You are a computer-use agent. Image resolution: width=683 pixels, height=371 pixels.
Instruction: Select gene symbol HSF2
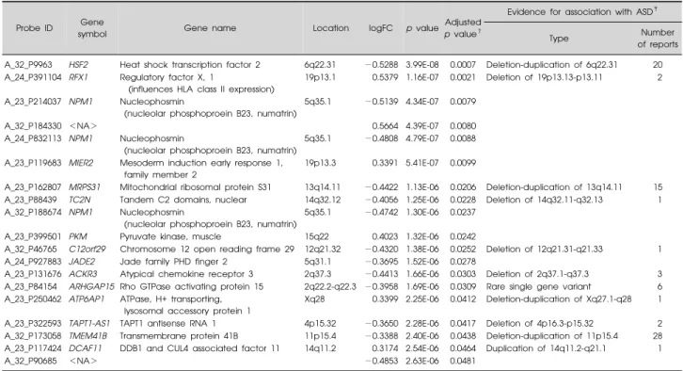click(x=78, y=65)
